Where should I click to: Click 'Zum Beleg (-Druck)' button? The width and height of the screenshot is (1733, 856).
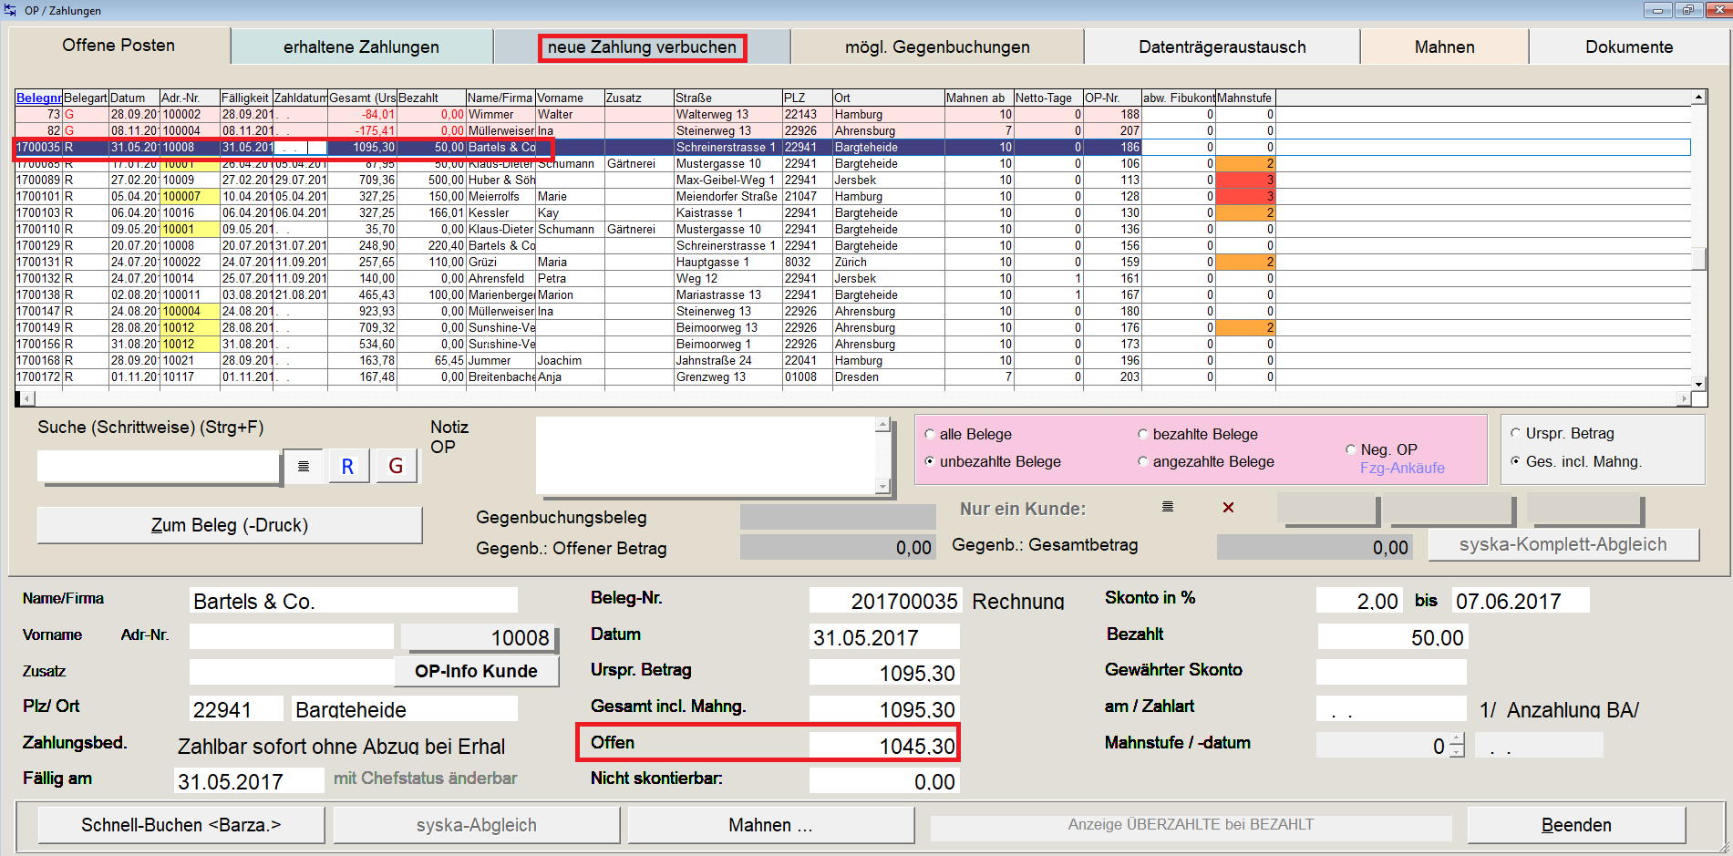[x=230, y=525]
